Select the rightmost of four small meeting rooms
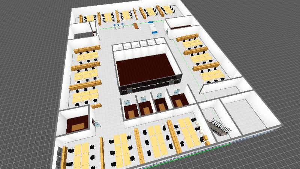Image resolution: width=300 pixels, height=169 pixels. tap(178, 100)
